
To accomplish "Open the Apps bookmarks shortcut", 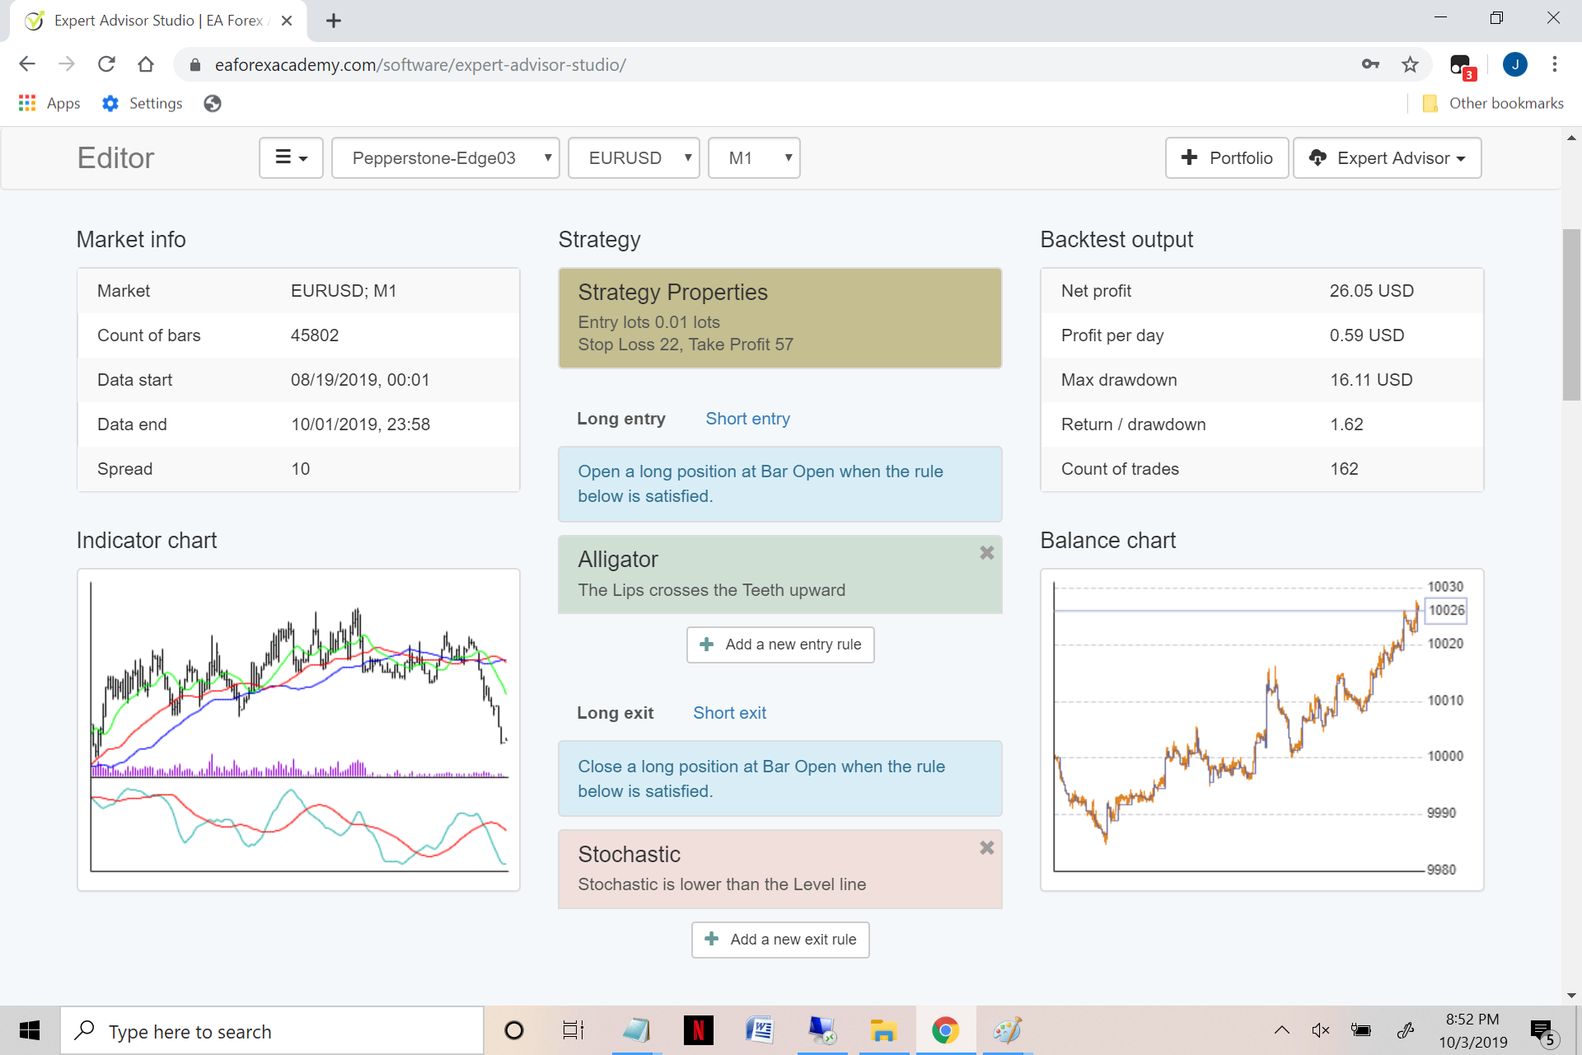I will pyautogui.click(x=49, y=103).
